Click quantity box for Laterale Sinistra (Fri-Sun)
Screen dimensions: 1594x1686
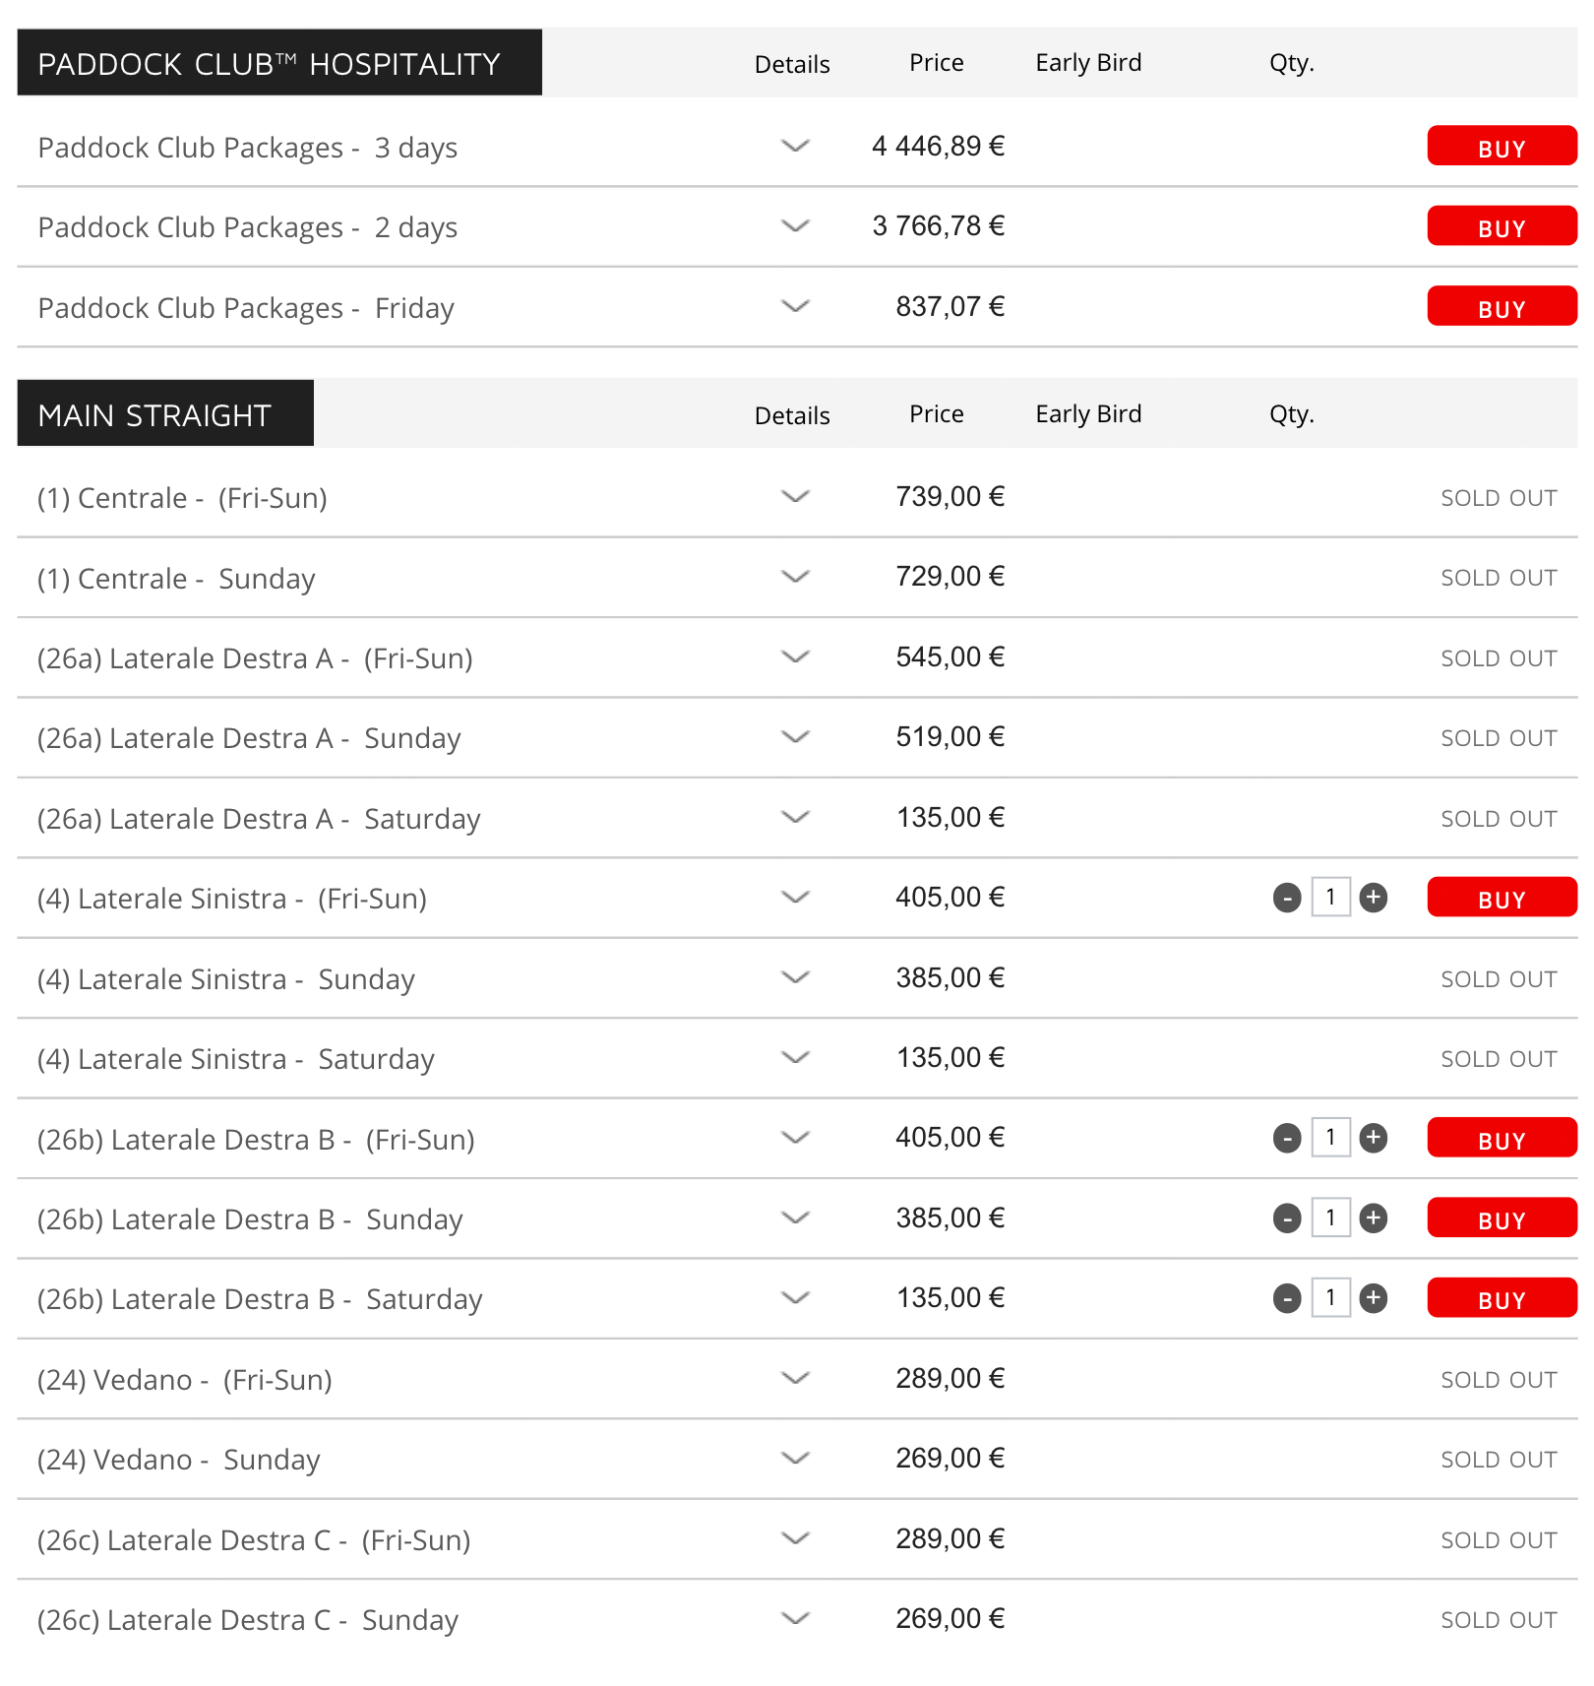pos(1330,898)
